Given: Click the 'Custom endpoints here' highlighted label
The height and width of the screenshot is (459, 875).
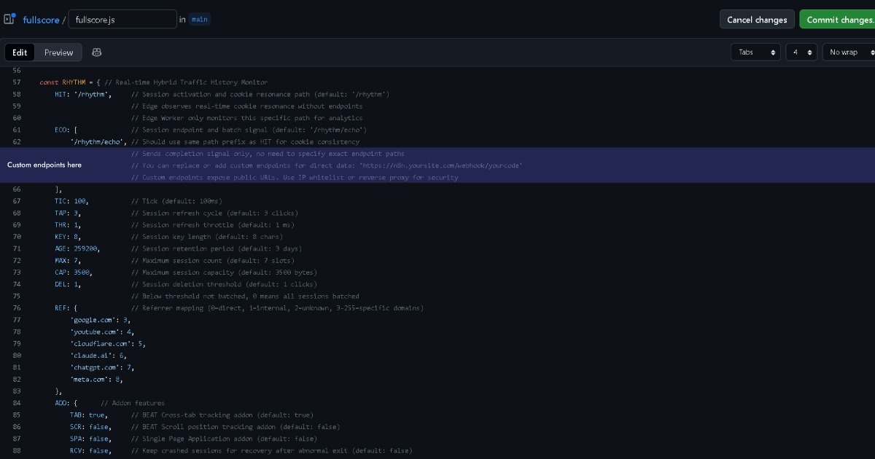Looking at the screenshot, I should click(44, 165).
